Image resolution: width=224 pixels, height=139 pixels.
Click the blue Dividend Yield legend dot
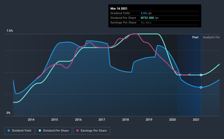(9, 131)
